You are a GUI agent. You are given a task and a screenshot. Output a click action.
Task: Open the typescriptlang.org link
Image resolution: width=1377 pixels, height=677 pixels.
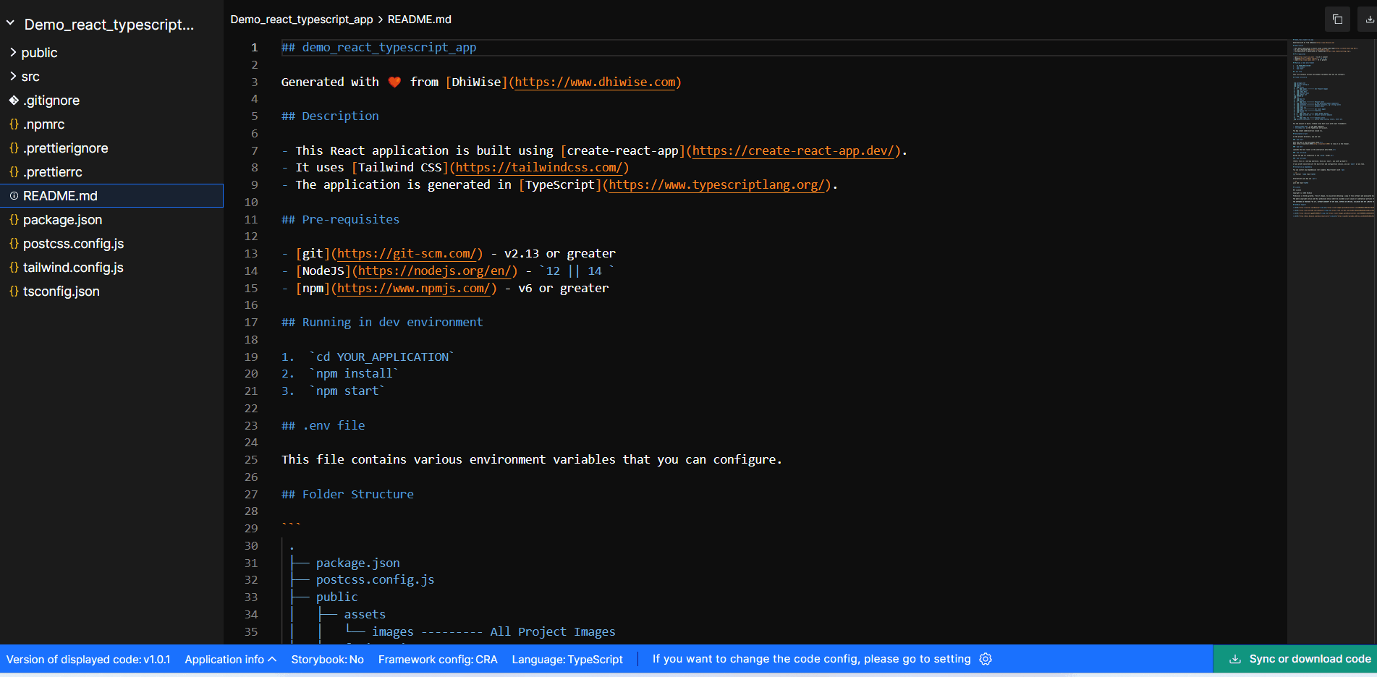coord(716,184)
